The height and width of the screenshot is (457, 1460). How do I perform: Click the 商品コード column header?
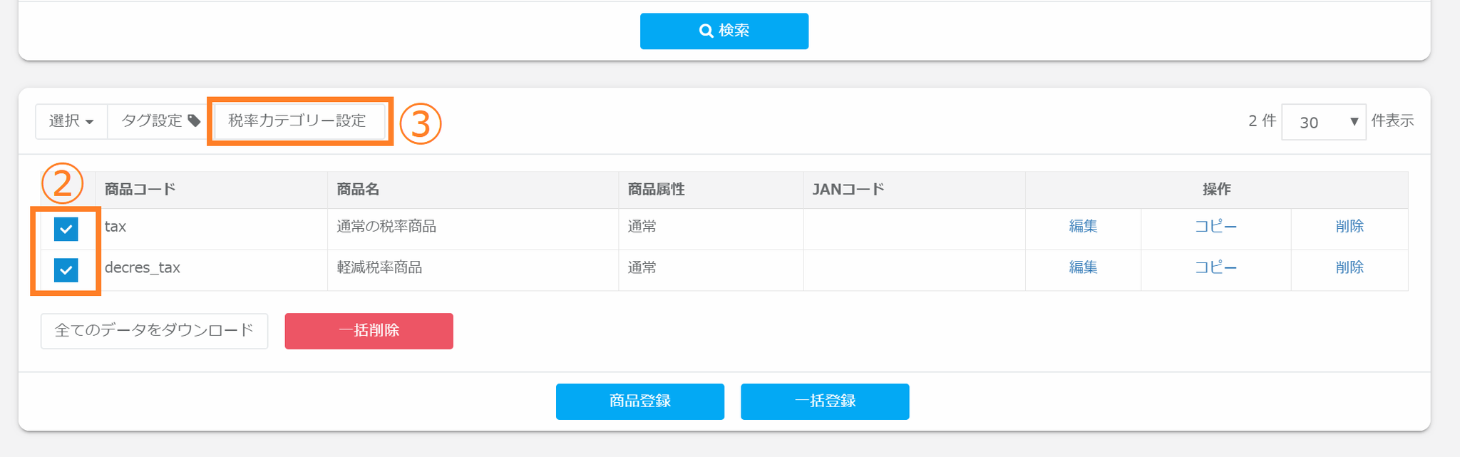click(140, 190)
